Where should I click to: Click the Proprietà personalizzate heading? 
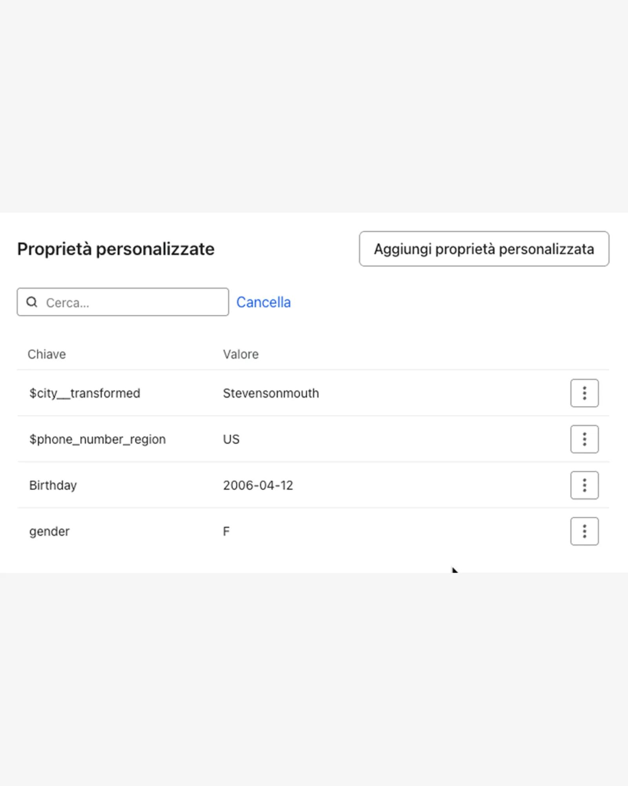coord(116,249)
